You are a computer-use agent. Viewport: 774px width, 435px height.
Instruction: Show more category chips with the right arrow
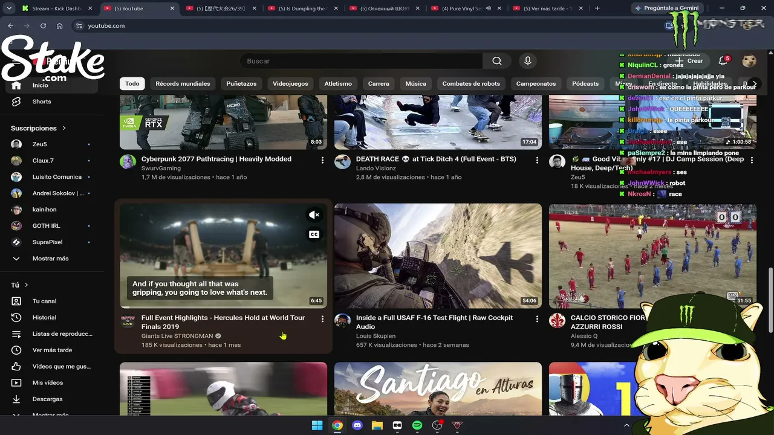pos(754,84)
